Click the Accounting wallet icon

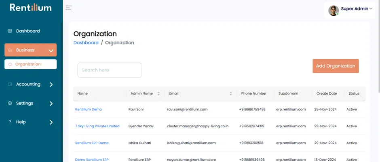(10, 84)
